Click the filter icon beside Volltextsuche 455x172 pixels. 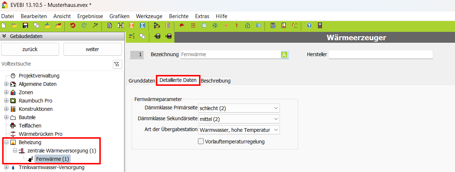coord(117,64)
